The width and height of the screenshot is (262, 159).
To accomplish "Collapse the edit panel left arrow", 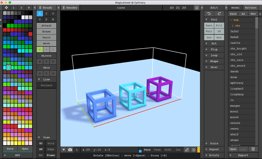I will click(x=202, y=8).
